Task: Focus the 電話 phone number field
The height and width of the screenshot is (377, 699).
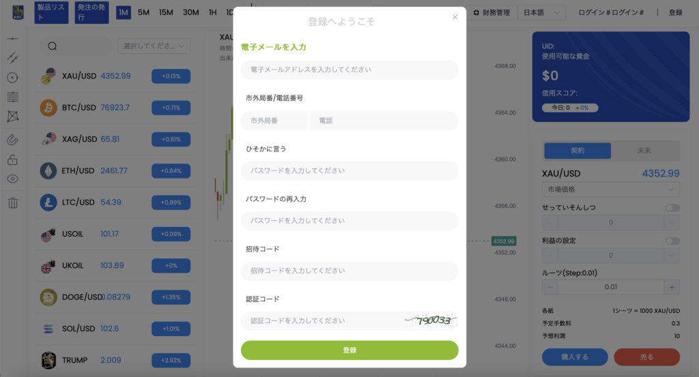Action: 384,121
